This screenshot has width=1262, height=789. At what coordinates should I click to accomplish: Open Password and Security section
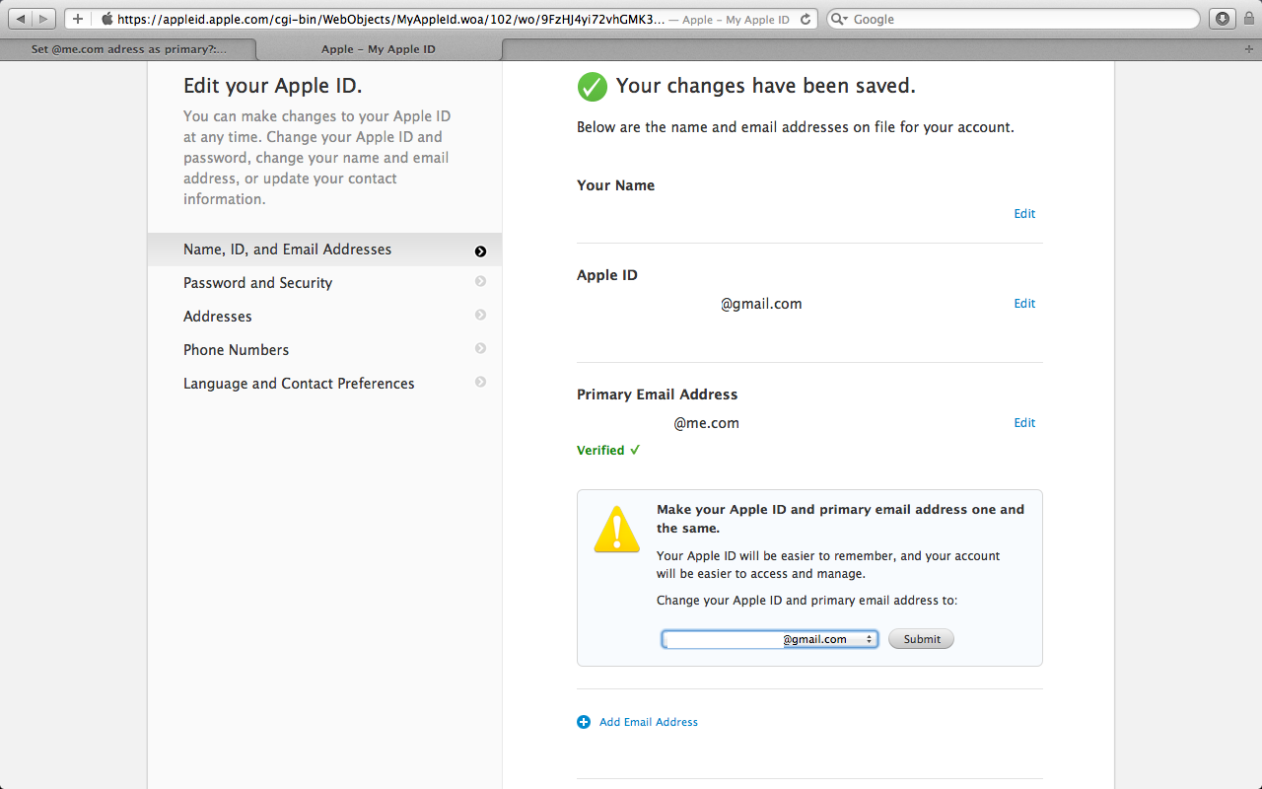[x=324, y=283]
